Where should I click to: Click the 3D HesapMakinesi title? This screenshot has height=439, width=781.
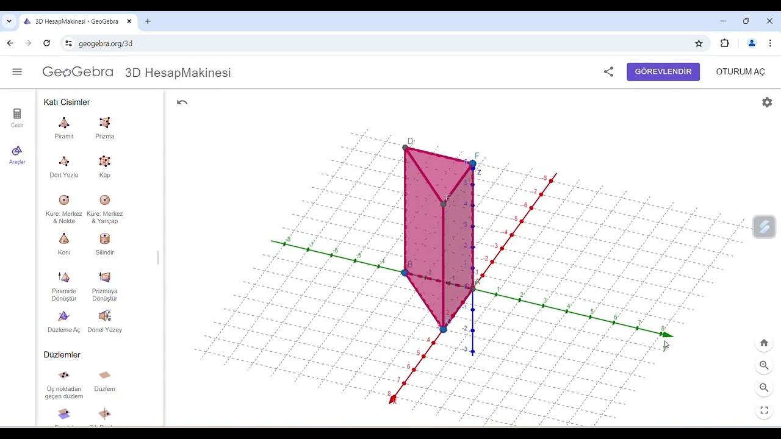pos(178,73)
